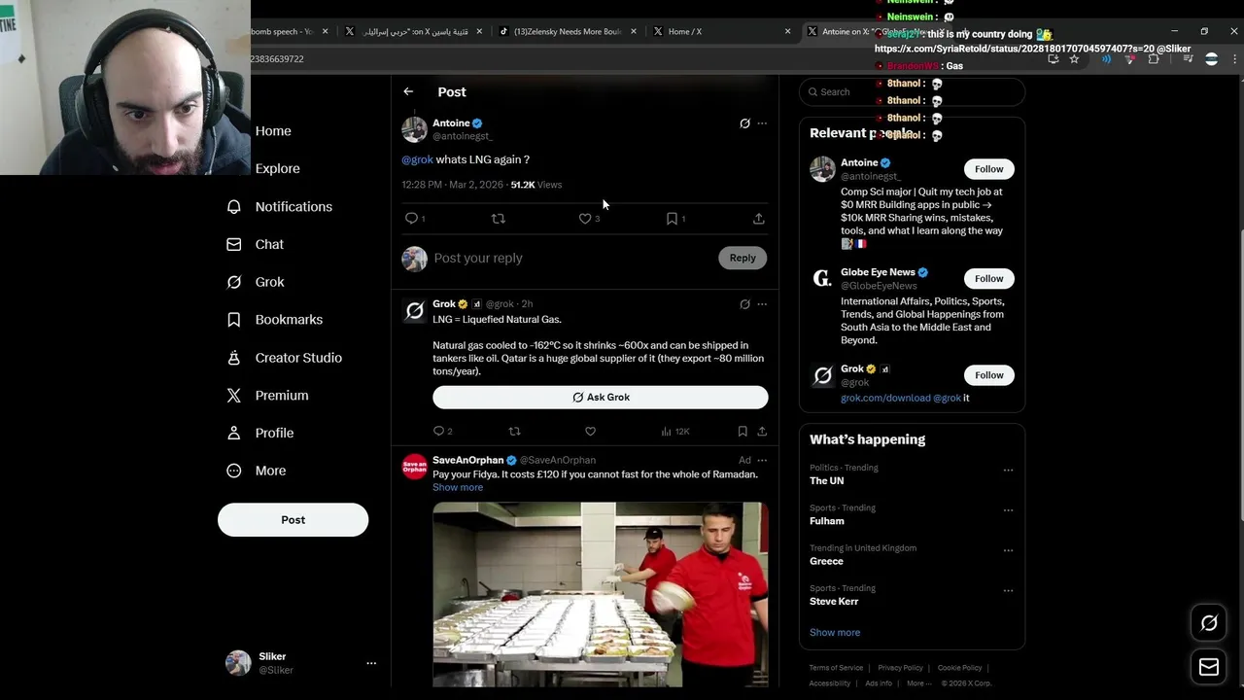The height and width of the screenshot is (700, 1244).
Task: Reply to Grok's LNG answer
Action: click(x=438, y=431)
